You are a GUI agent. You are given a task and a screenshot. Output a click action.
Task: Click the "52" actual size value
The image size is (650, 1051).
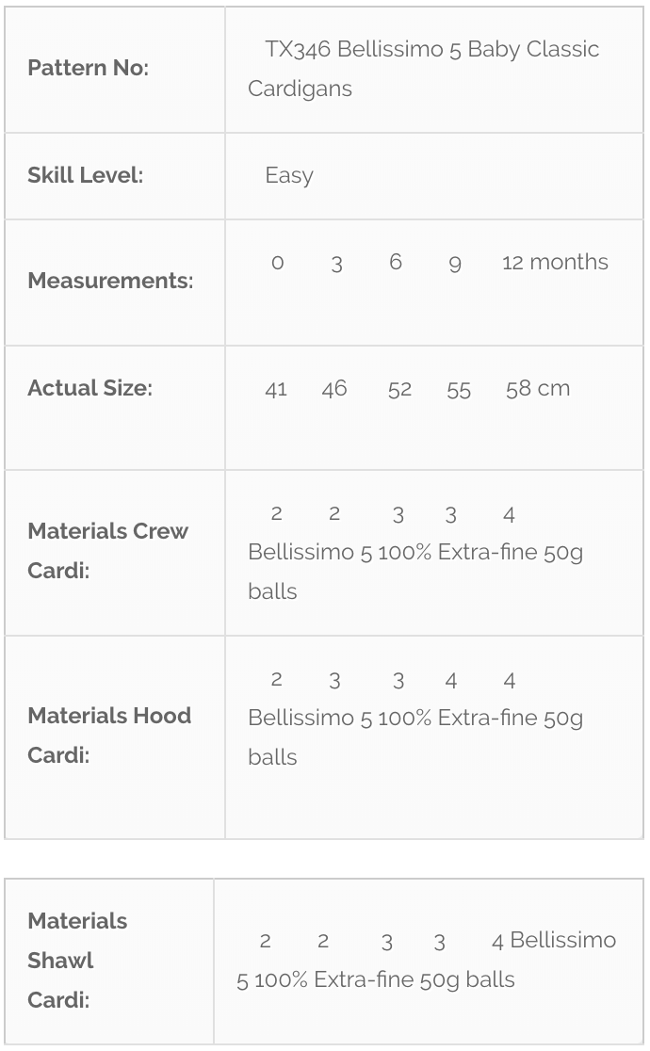pos(399,390)
